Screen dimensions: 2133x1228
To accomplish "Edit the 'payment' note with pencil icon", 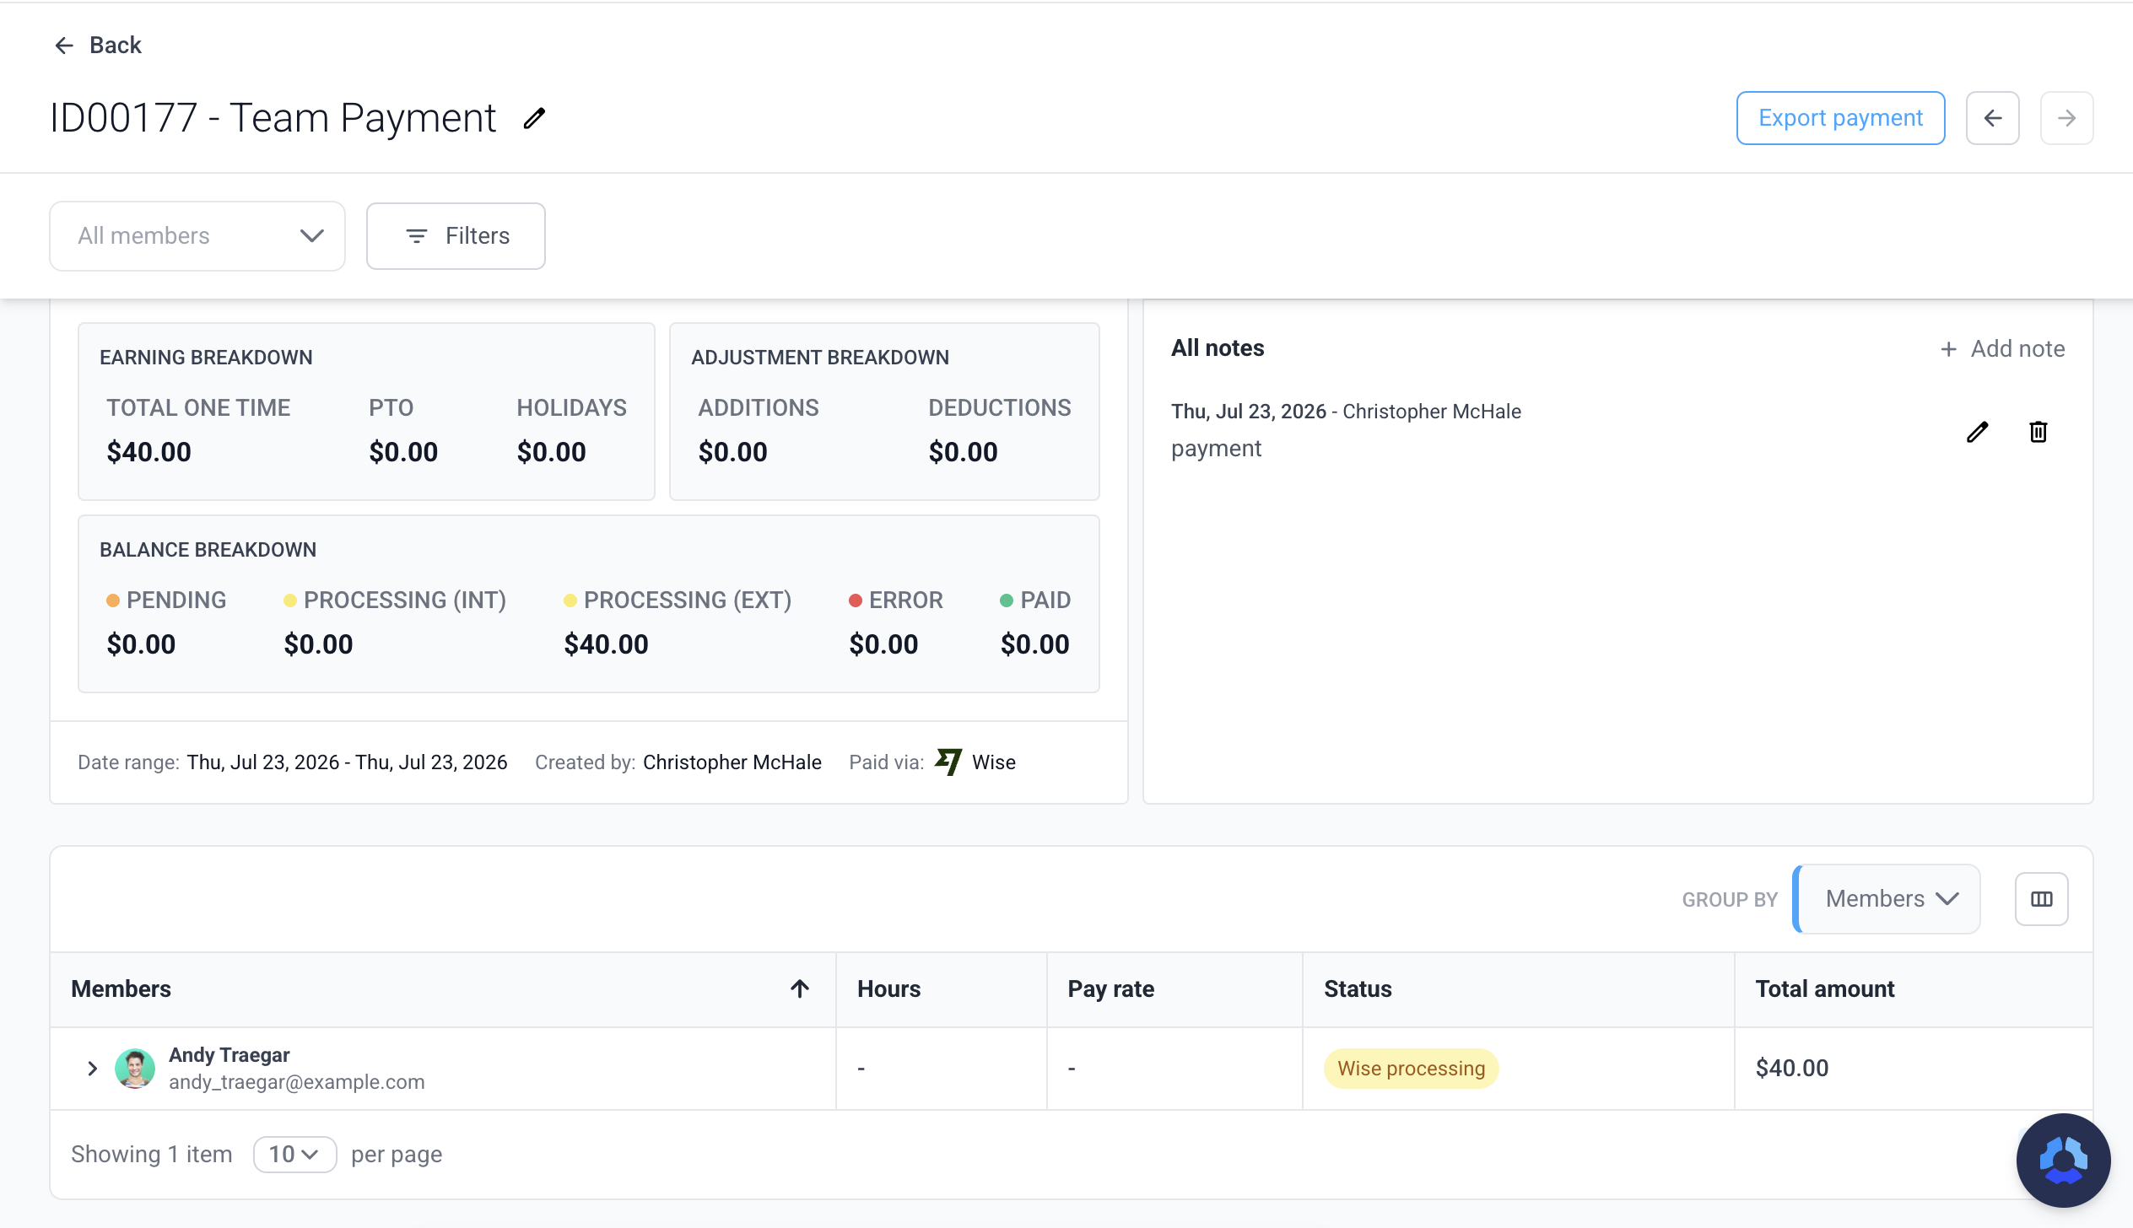I will (1977, 432).
